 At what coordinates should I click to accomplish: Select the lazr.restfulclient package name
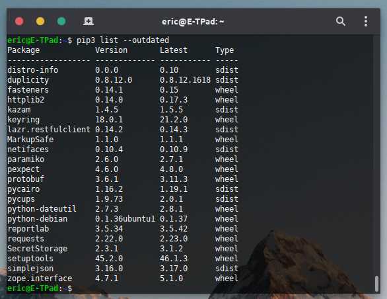pyautogui.click(x=49, y=130)
